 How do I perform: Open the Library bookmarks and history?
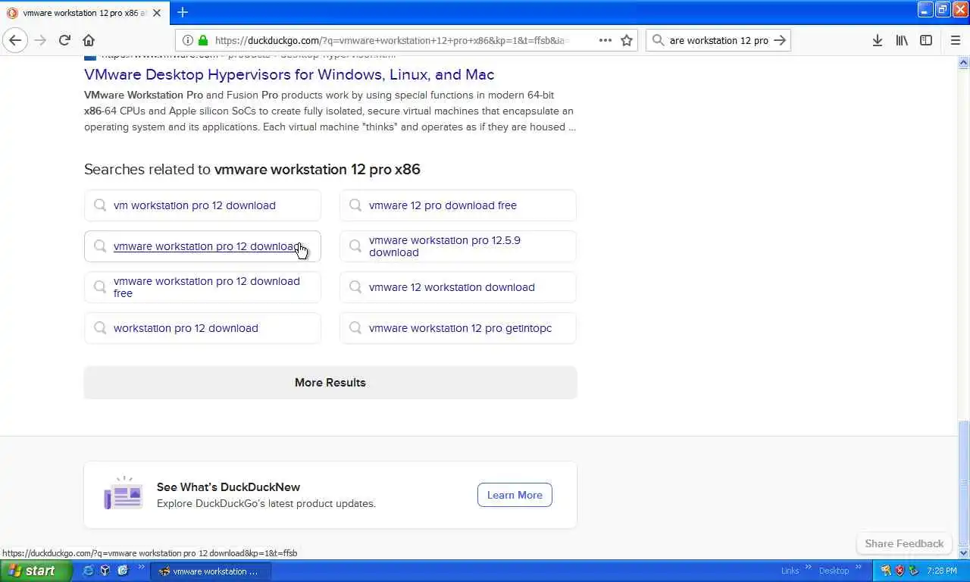(x=902, y=40)
